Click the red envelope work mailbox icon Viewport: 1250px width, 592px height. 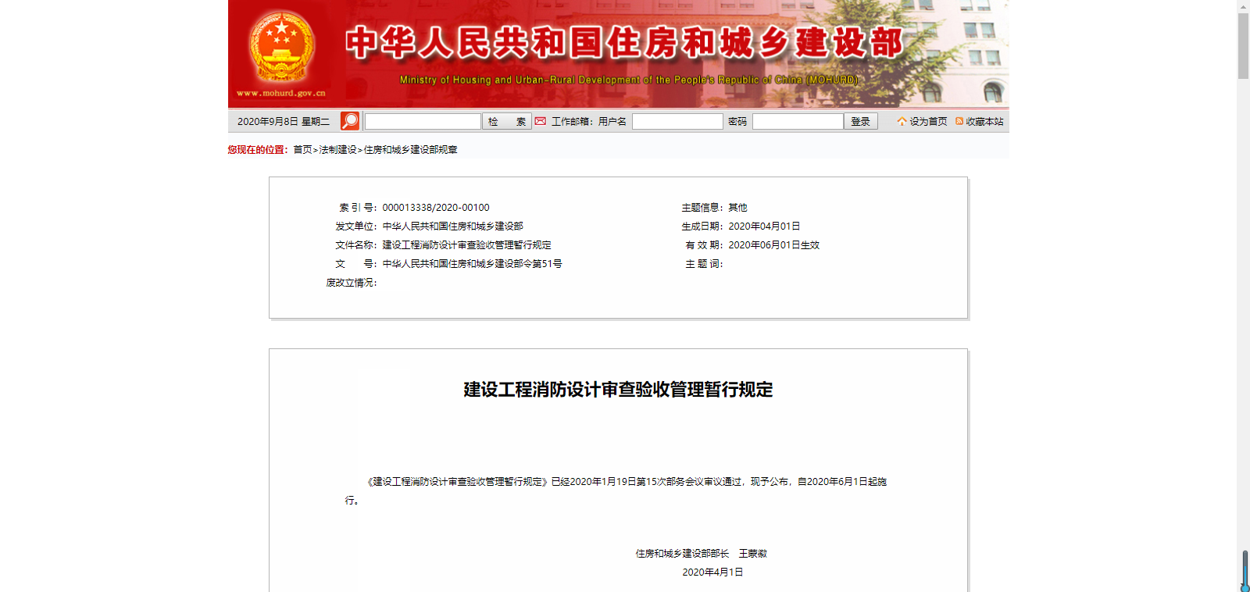541,121
